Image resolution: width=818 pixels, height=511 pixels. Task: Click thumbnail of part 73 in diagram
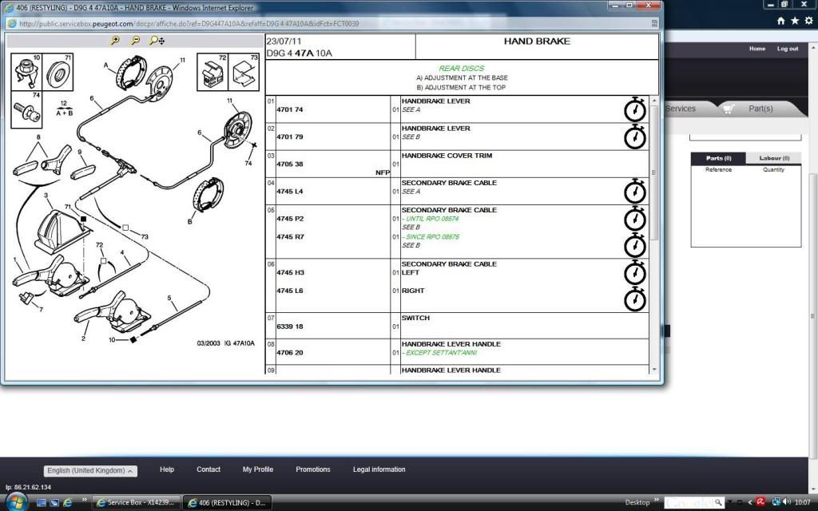click(244, 71)
